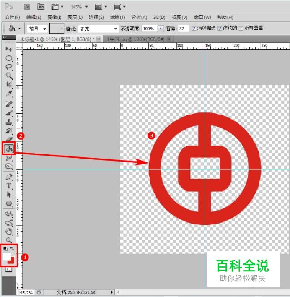
Task: Select the Polygon shape tool
Action: [x=9, y=203]
